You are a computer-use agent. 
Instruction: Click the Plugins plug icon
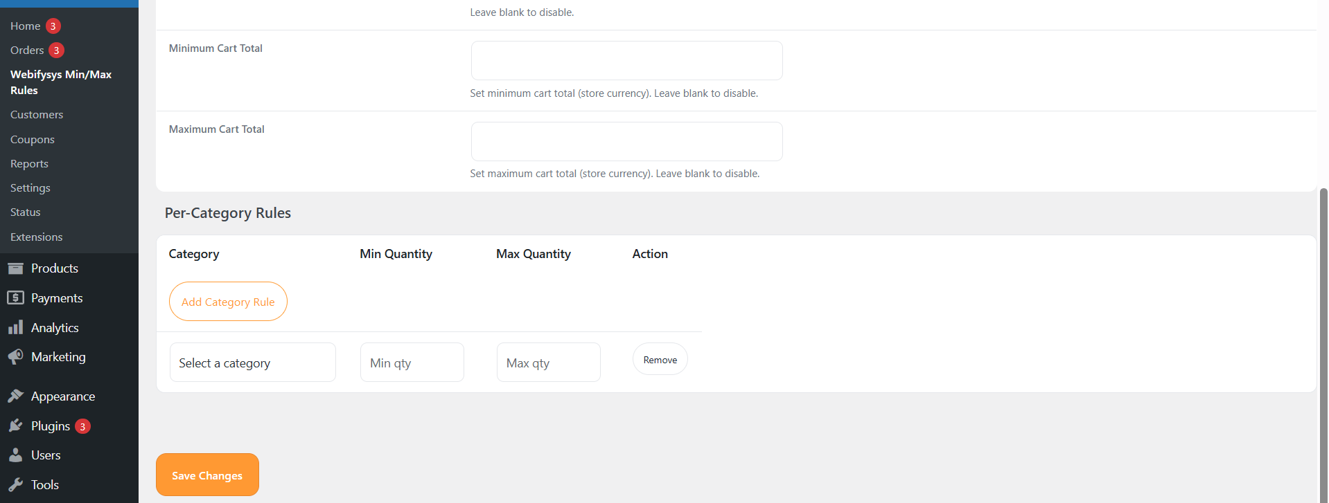[15, 426]
